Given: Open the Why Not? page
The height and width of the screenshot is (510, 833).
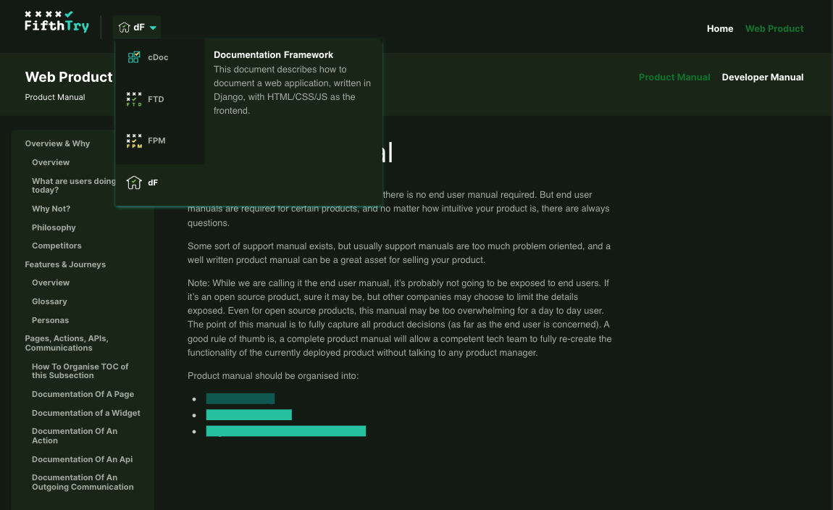Looking at the screenshot, I should click(51, 209).
